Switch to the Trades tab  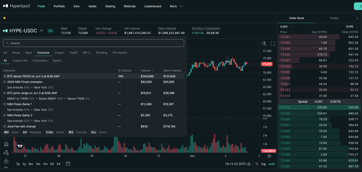point(334,18)
